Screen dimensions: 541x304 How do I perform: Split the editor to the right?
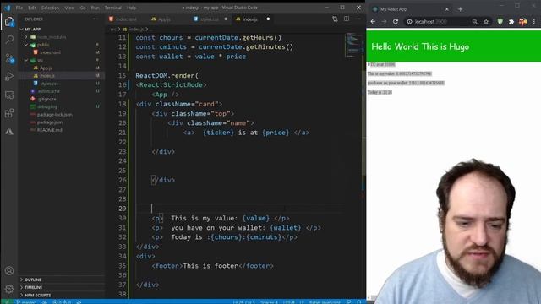tap(347, 19)
